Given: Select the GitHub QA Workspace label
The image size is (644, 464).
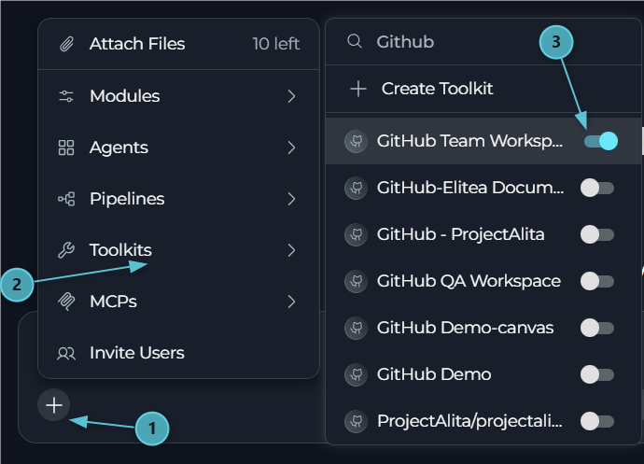Looking at the screenshot, I should coord(469,281).
